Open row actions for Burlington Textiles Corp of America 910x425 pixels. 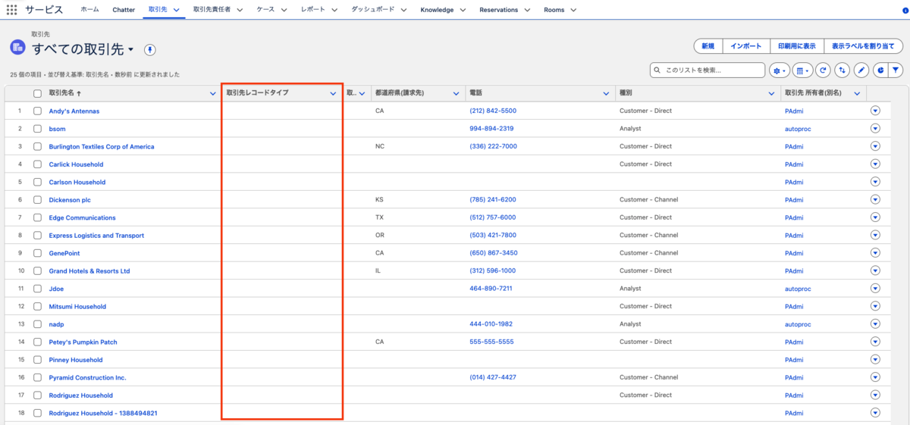[x=875, y=146]
